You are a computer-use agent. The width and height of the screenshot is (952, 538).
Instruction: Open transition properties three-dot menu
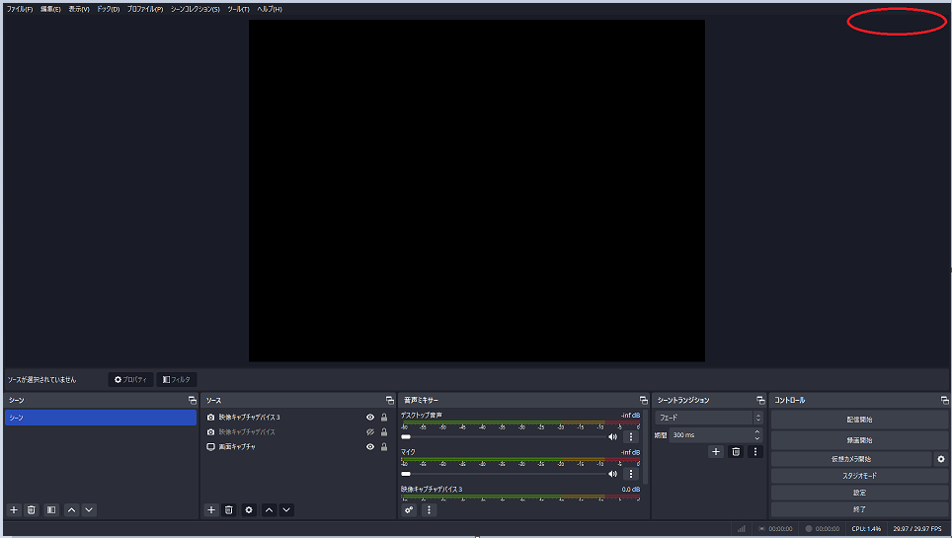click(x=755, y=452)
